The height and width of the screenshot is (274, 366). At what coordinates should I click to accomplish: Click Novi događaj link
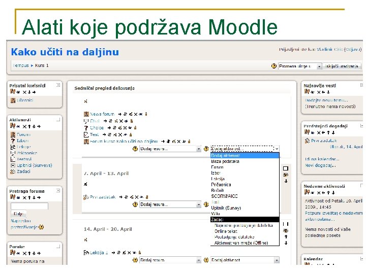tap(320, 165)
